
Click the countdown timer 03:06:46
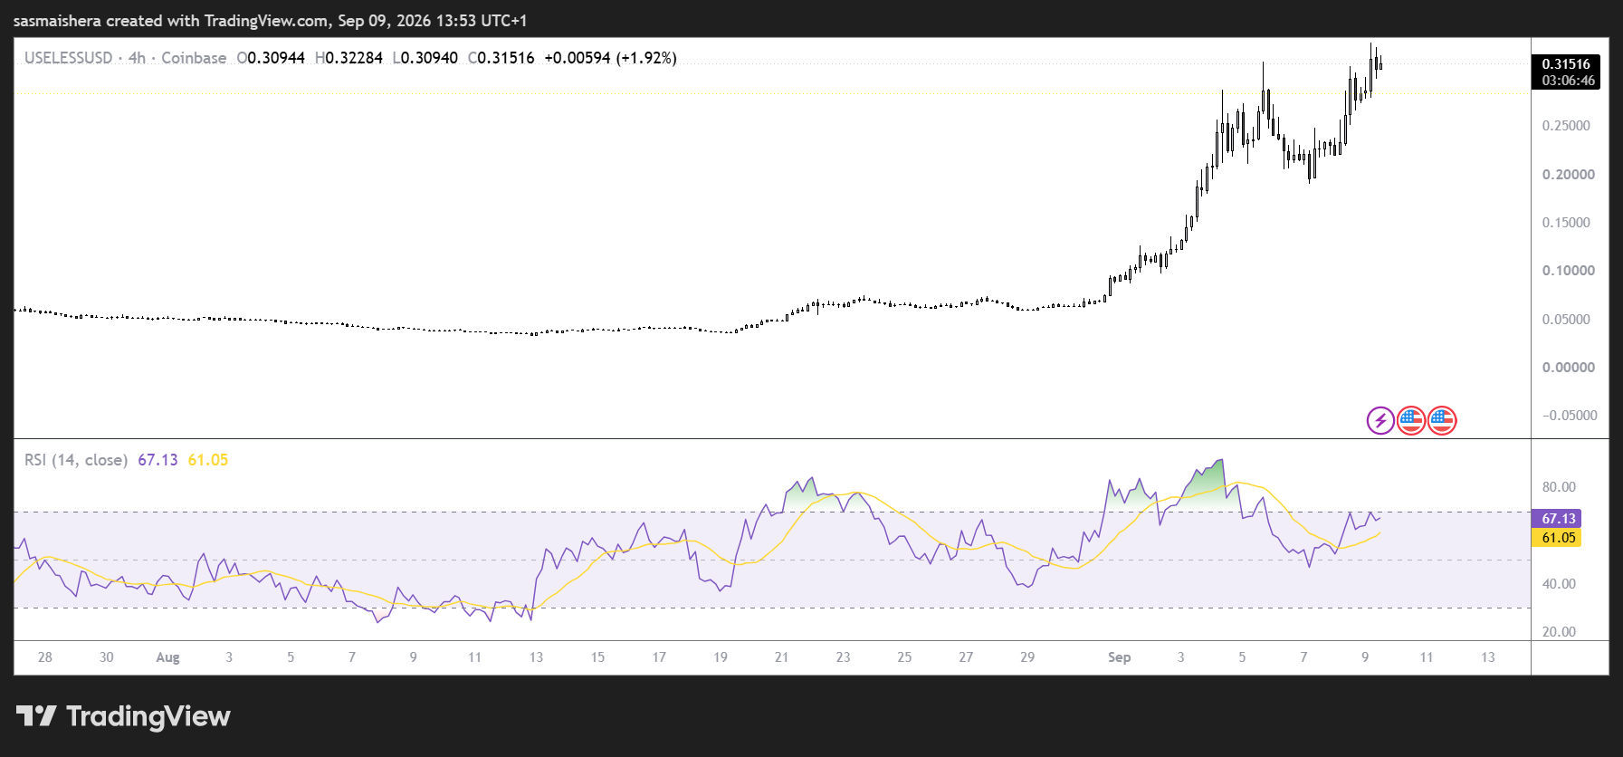[x=1569, y=81]
